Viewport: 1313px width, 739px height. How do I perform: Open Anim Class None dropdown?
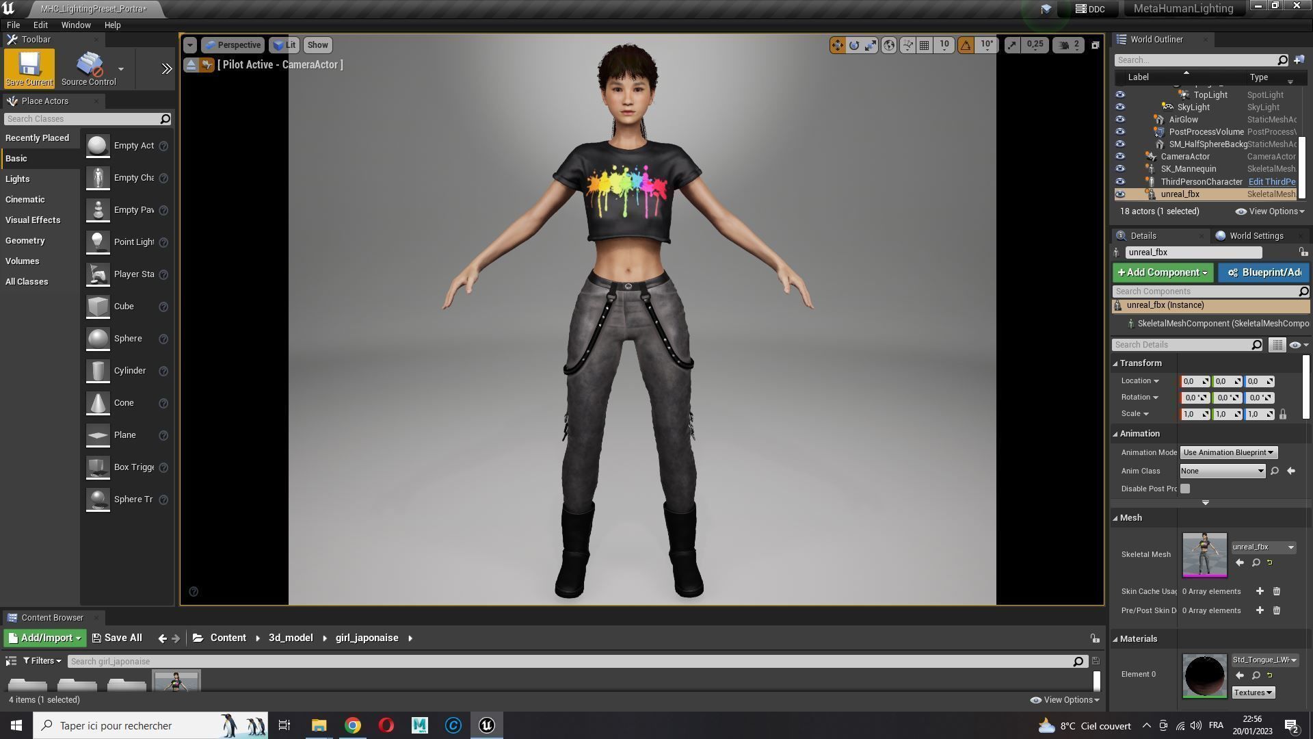coord(1222,471)
